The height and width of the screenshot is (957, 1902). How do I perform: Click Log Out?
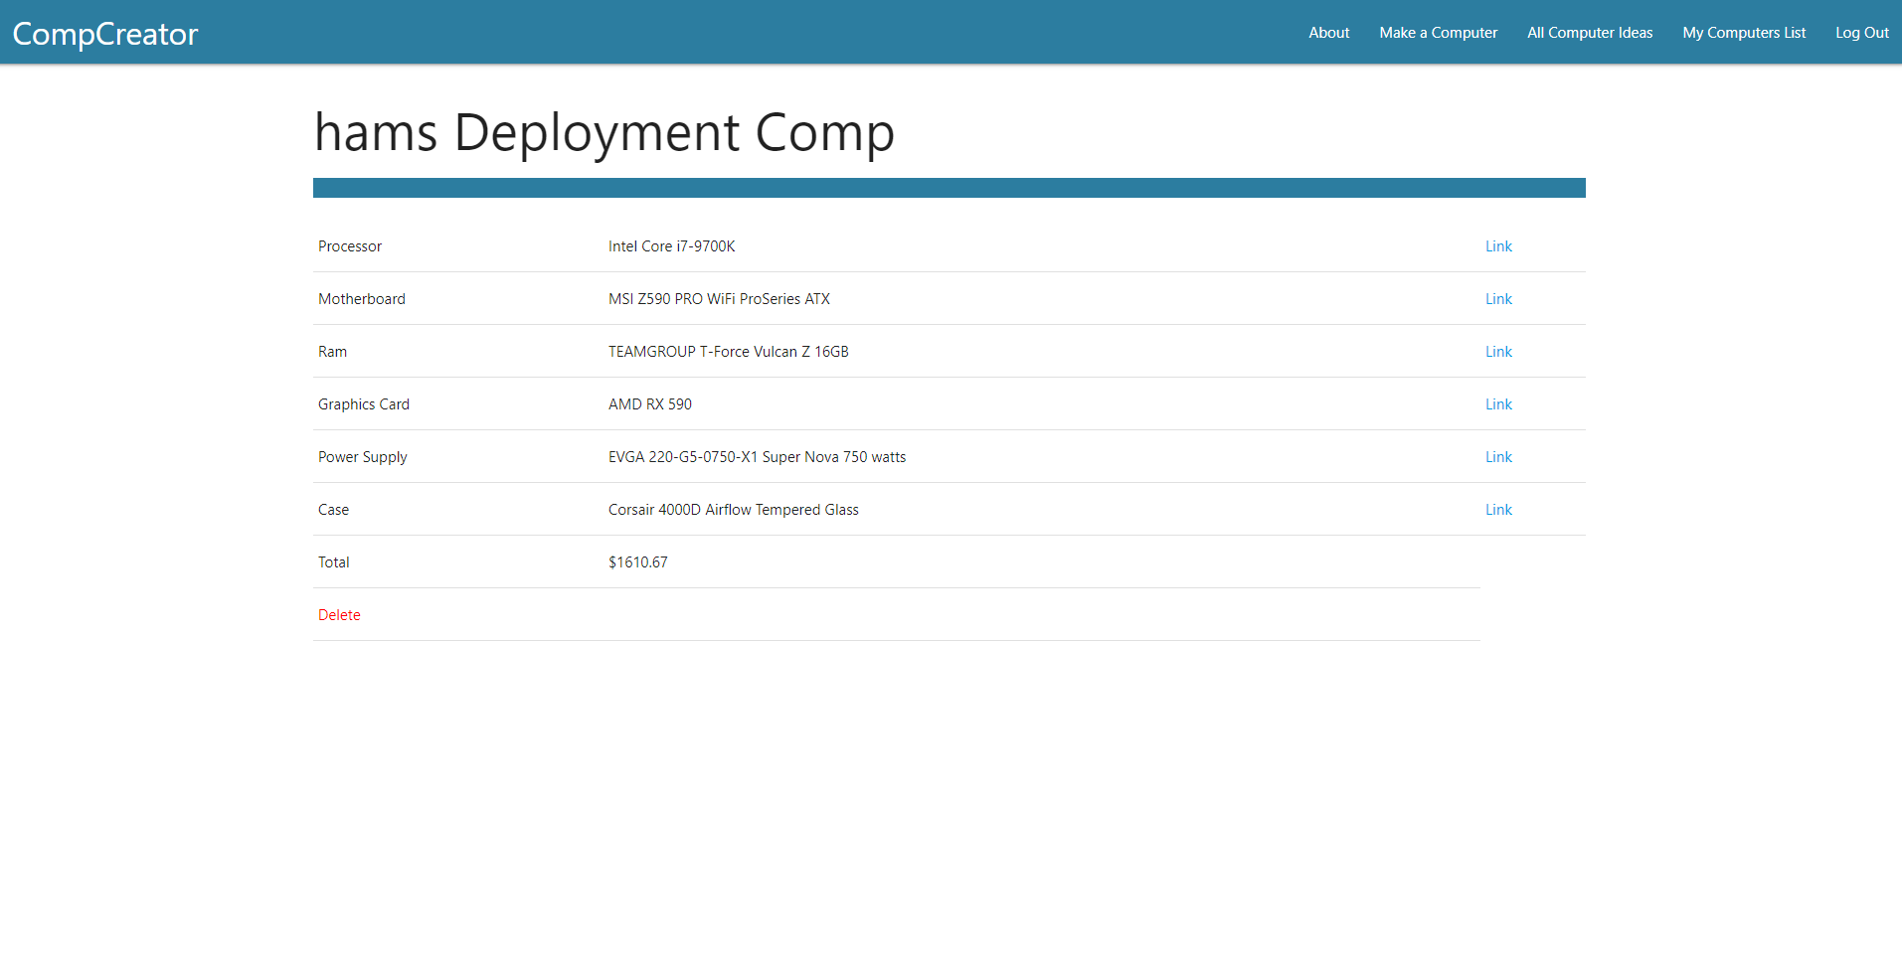(1861, 33)
